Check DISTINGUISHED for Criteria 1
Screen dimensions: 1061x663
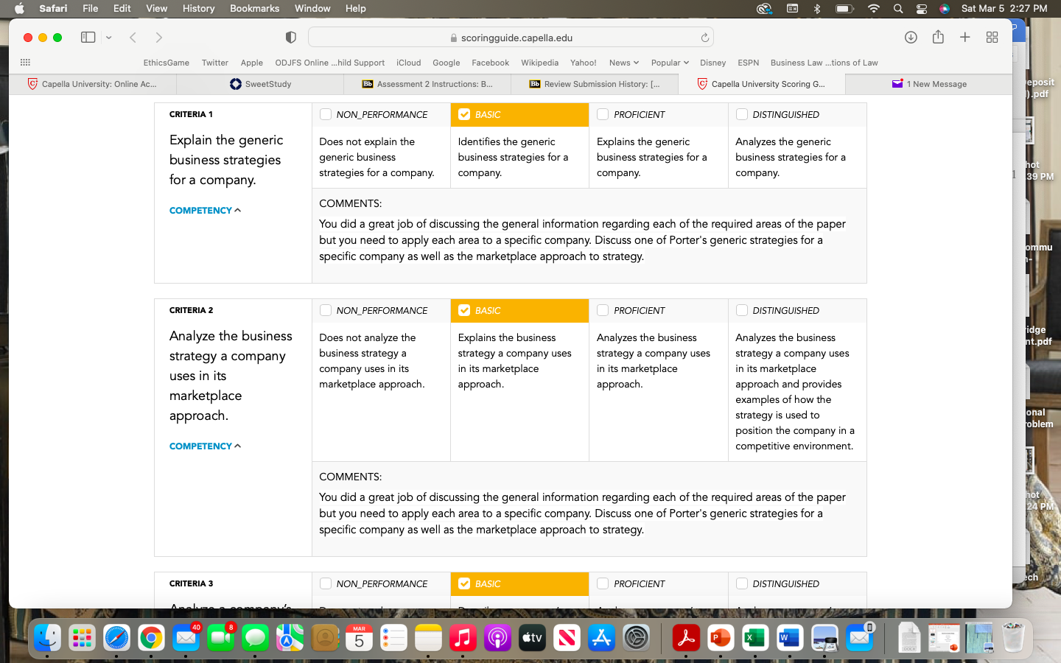pos(741,114)
